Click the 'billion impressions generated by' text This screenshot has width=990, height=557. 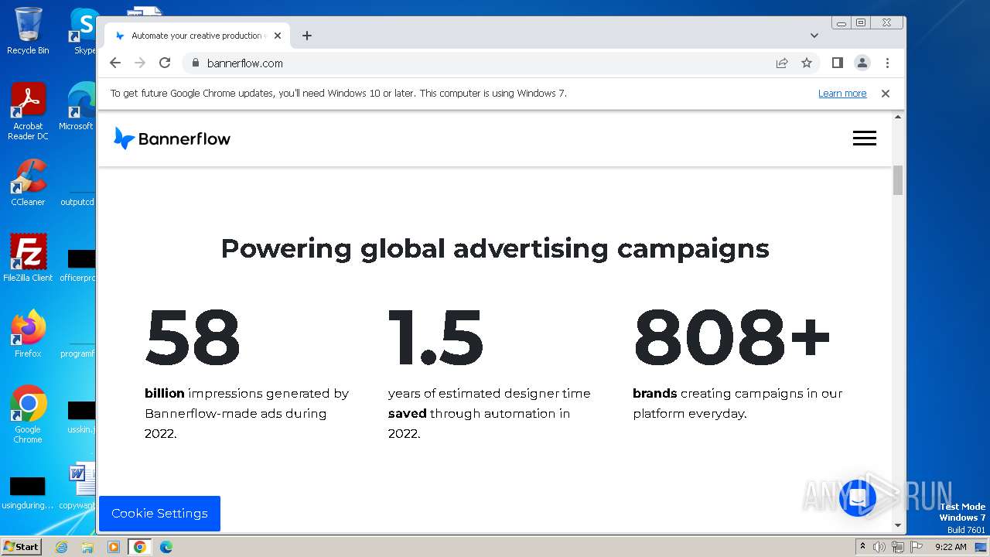click(247, 393)
